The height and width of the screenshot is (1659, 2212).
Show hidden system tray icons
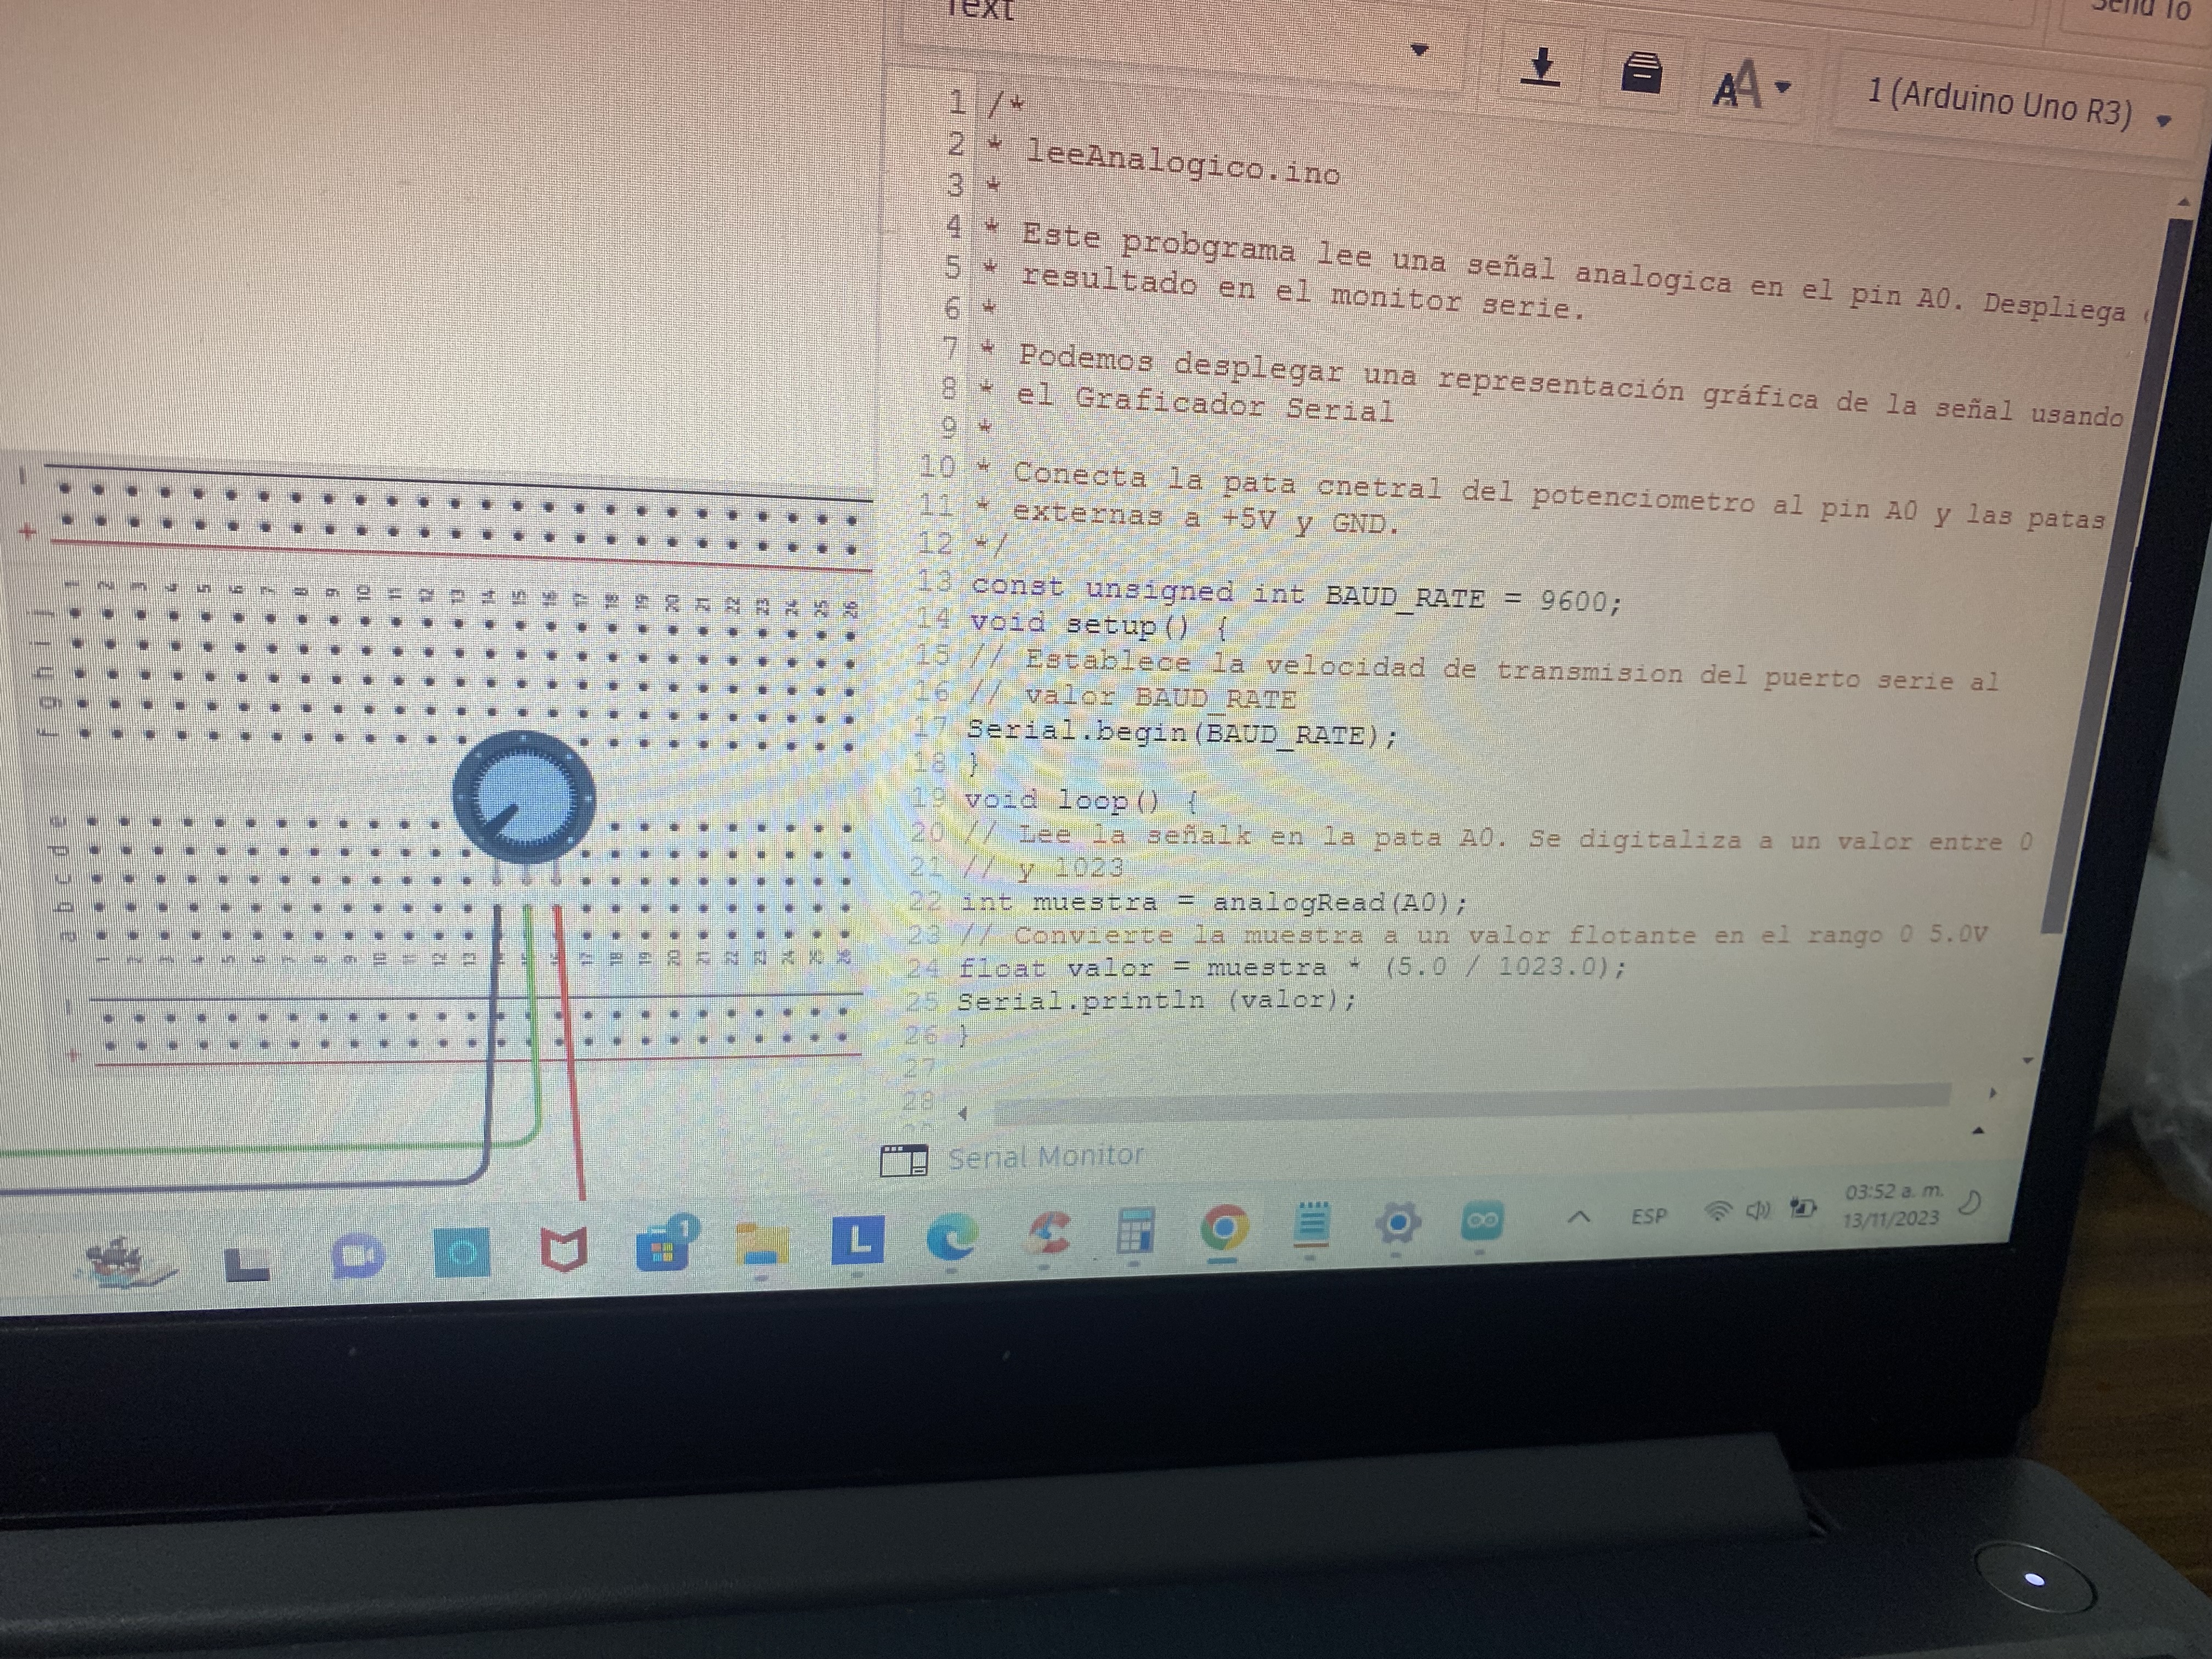(1578, 1218)
